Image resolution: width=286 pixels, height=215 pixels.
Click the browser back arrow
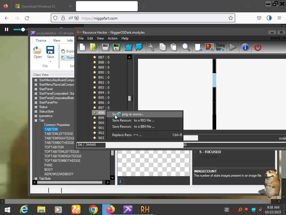7,18
